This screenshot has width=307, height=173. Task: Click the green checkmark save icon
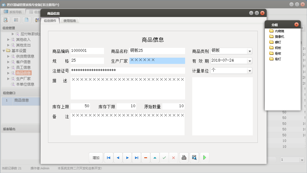[x=164, y=158]
